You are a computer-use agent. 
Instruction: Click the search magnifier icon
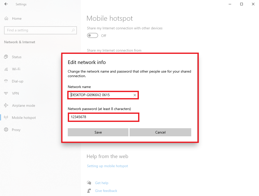(73, 30)
